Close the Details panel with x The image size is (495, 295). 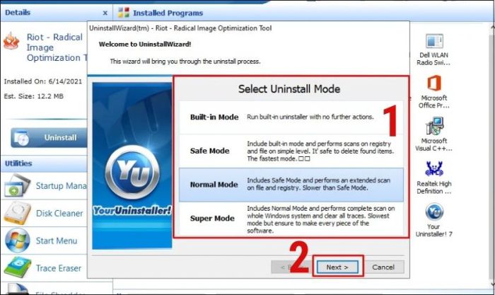105,13
